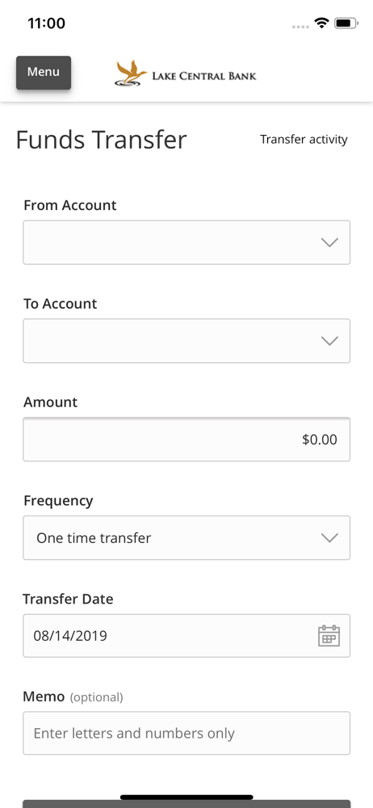
Task: Open the One time transfer frequency dropdown
Action: pyautogui.click(x=186, y=537)
